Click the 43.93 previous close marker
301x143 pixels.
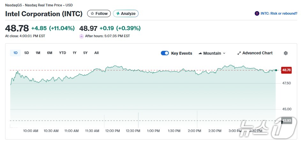click(287, 120)
